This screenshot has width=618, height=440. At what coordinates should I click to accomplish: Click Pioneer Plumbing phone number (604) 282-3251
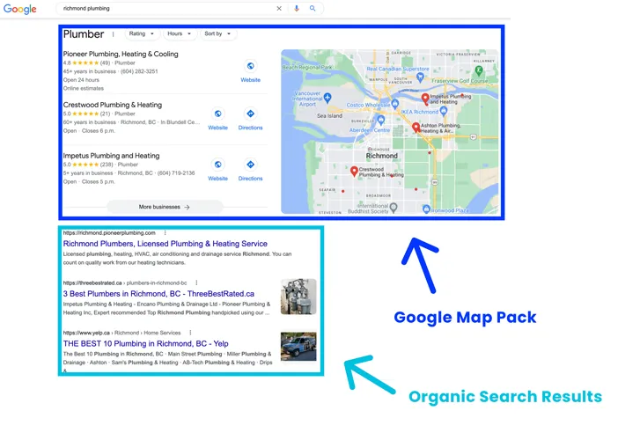(139, 71)
